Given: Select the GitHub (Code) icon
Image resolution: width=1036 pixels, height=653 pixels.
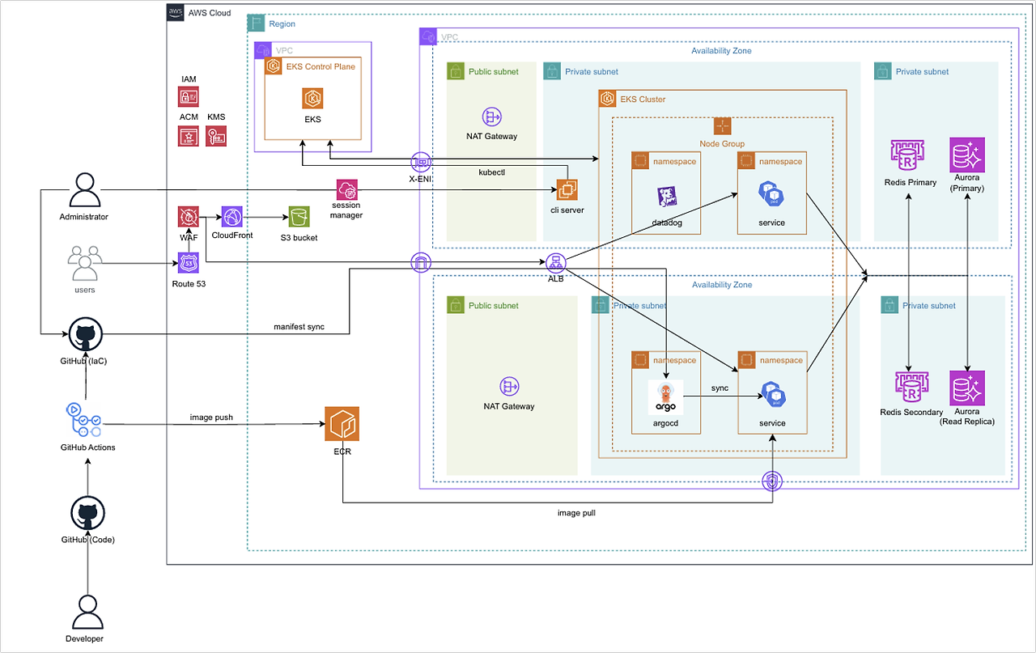Looking at the screenshot, I should (x=88, y=515).
